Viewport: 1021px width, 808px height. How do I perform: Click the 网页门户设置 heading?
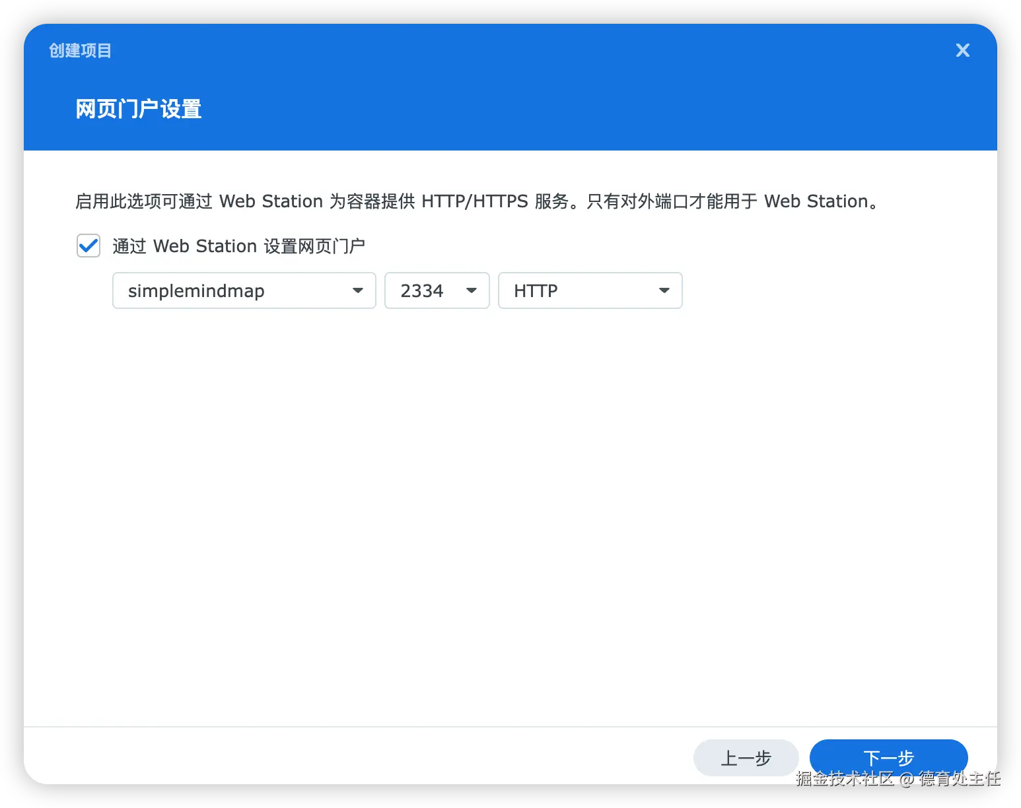click(x=139, y=109)
